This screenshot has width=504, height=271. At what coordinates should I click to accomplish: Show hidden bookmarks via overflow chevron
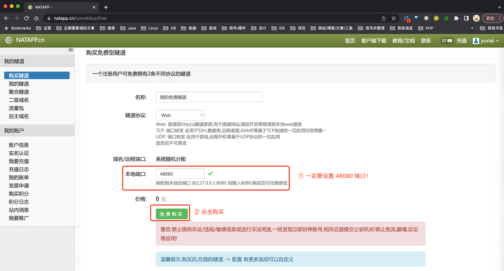pos(472,28)
